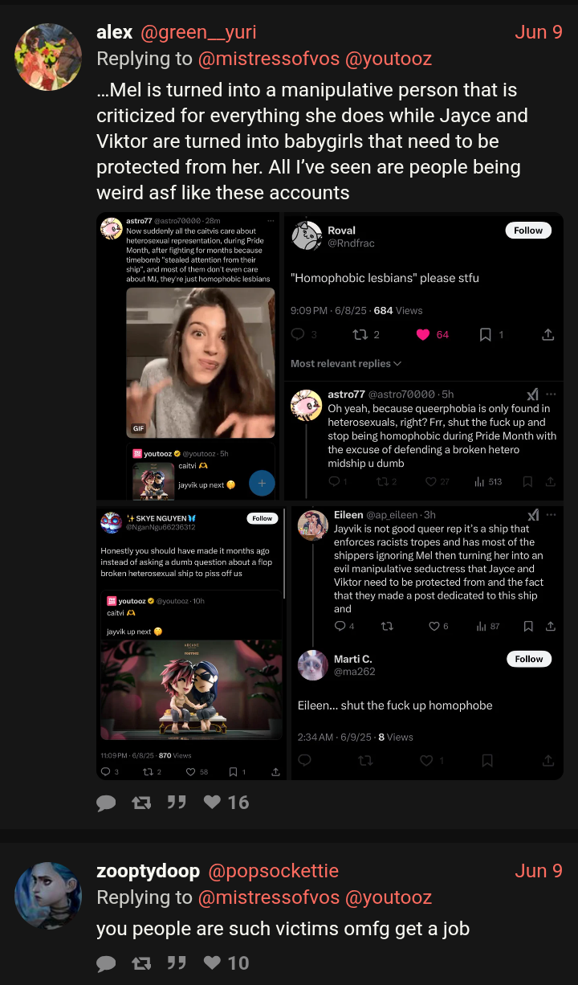
Task: Open the SKYE NGUYEN tweet screenshot image
Action: (191, 642)
